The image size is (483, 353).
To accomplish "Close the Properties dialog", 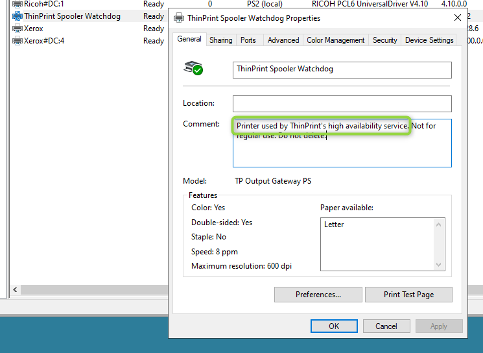I will 458,18.
